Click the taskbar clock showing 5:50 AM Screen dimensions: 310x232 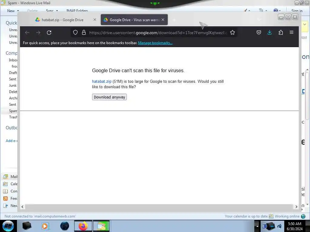(x=295, y=226)
